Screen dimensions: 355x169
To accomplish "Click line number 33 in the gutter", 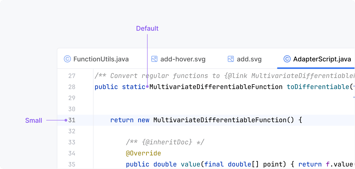I will click(72, 142).
